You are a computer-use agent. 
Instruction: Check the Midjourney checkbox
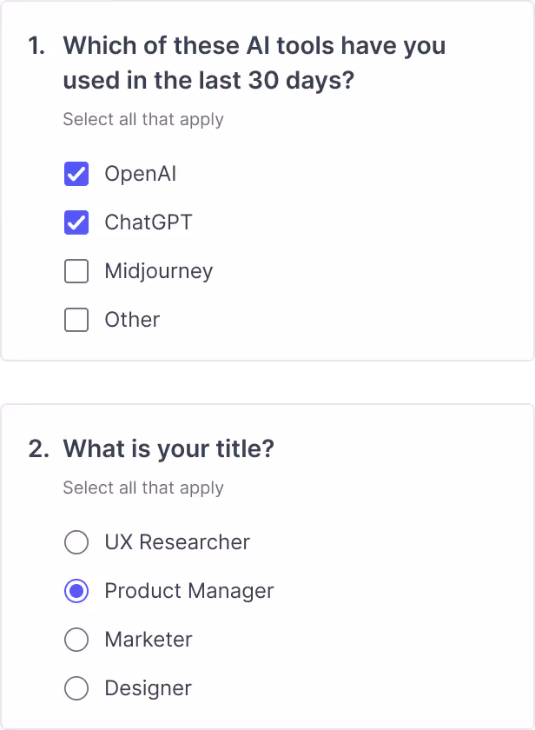(x=76, y=271)
